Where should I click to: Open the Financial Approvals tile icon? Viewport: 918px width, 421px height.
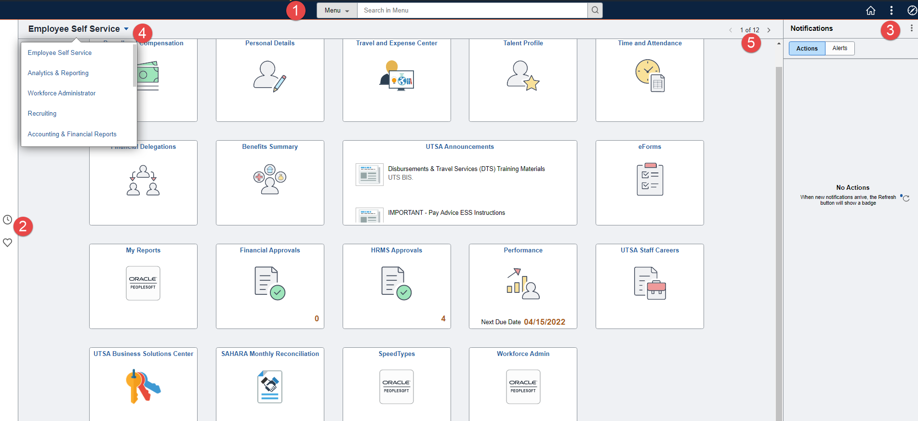pyautogui.click(x=270, y=283)
